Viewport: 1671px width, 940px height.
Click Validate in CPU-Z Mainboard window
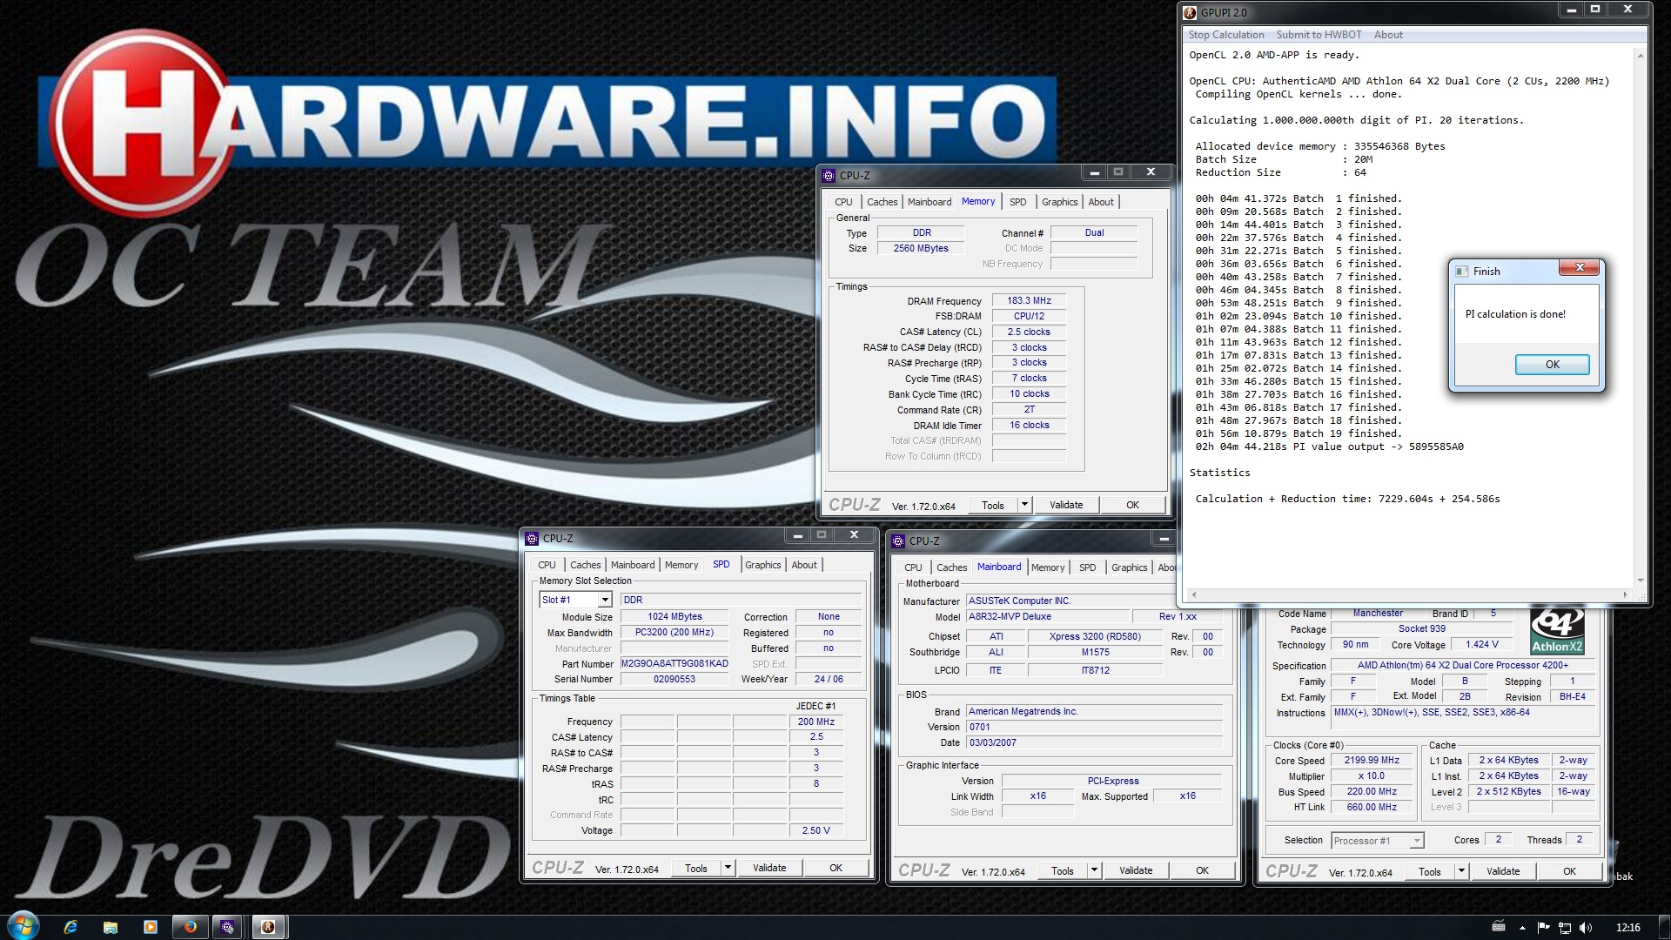pos(1136,870)
